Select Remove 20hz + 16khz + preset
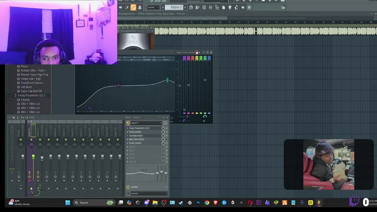This screenshot has height=212, width=377. [x=34, y=70]
